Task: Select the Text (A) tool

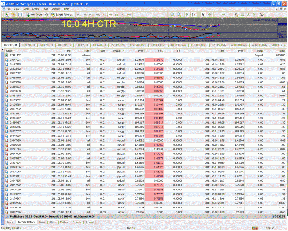Action: click(x=248, y=14)
